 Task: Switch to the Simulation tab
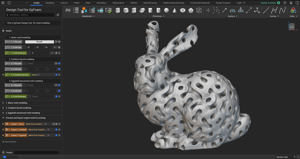pyautogui.click(x=101, y=3)
